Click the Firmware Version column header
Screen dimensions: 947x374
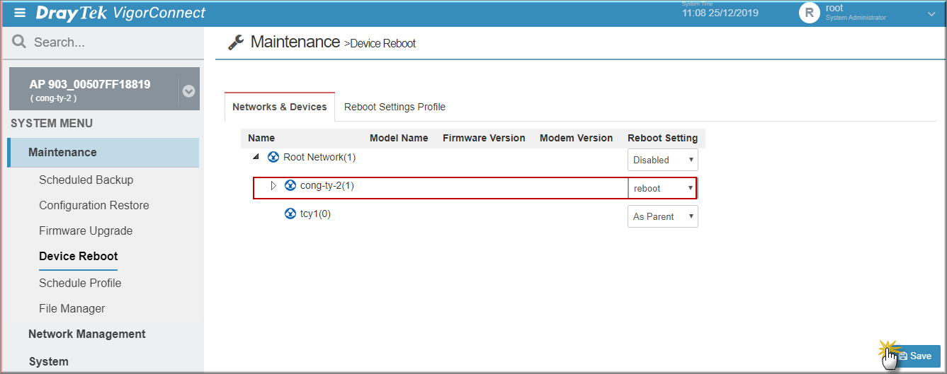(484, 138)
